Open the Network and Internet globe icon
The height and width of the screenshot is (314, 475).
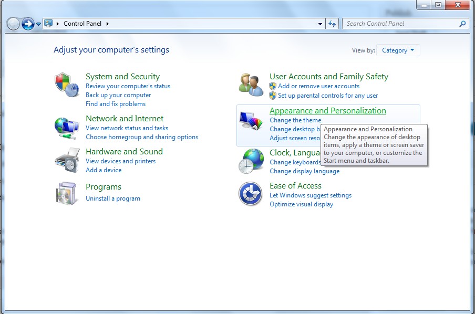(x=67, y=129)
